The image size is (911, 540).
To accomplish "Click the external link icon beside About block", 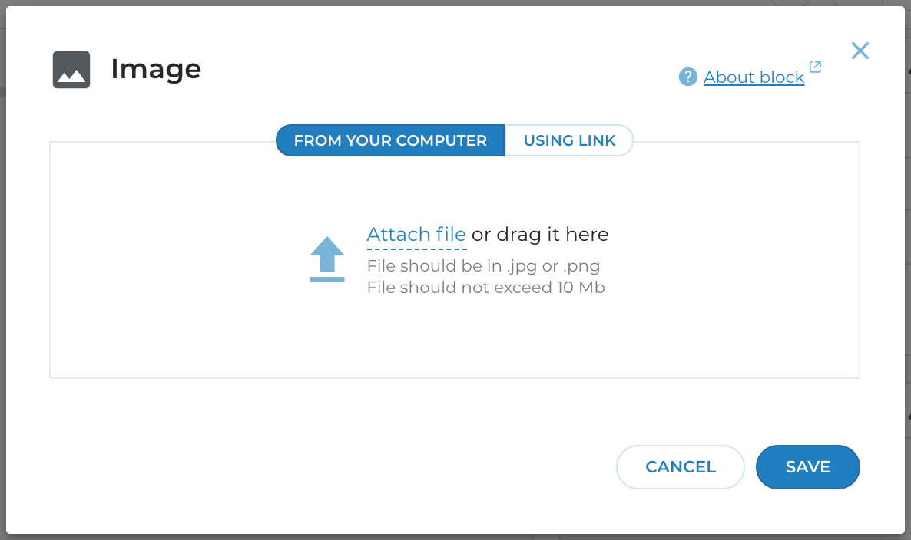I will click(x=815, y=67).
